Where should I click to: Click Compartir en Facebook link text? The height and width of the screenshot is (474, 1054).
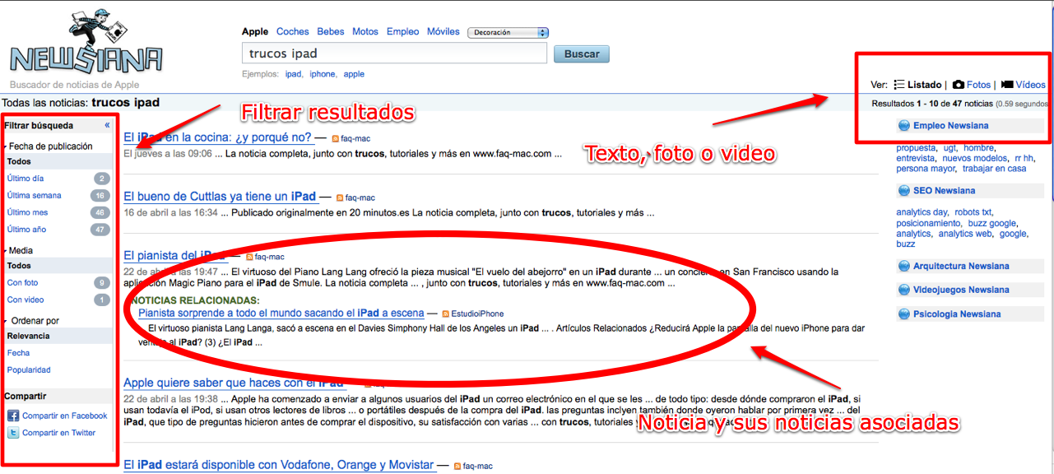pos(65,416)
